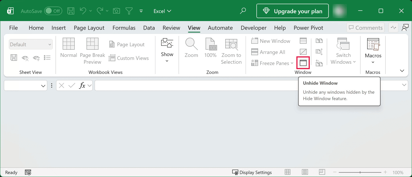
Task: Click the 100% zoom level in status bar
Action: coord(398,172)
